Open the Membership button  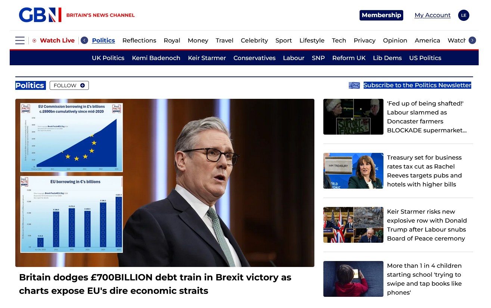(x=381, y=15)
